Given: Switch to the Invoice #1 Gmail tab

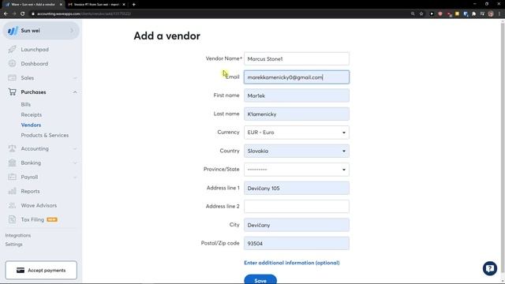Looking at the screenshot, I should point(95,5).
